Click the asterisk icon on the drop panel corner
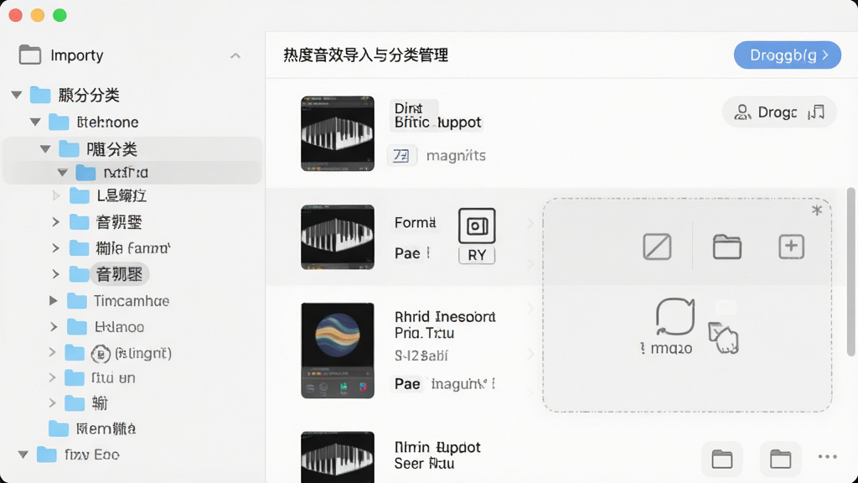 [x=817, y=210]
